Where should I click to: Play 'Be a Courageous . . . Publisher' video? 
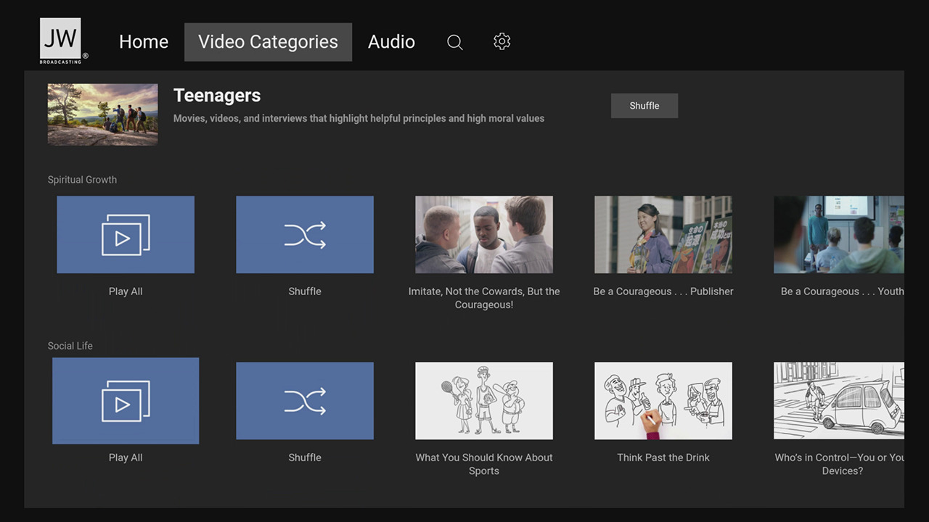663,235
